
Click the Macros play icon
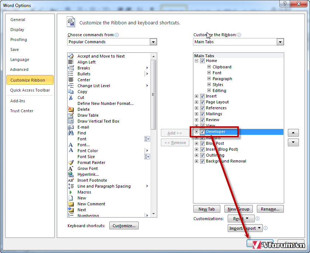coord(70,192)
